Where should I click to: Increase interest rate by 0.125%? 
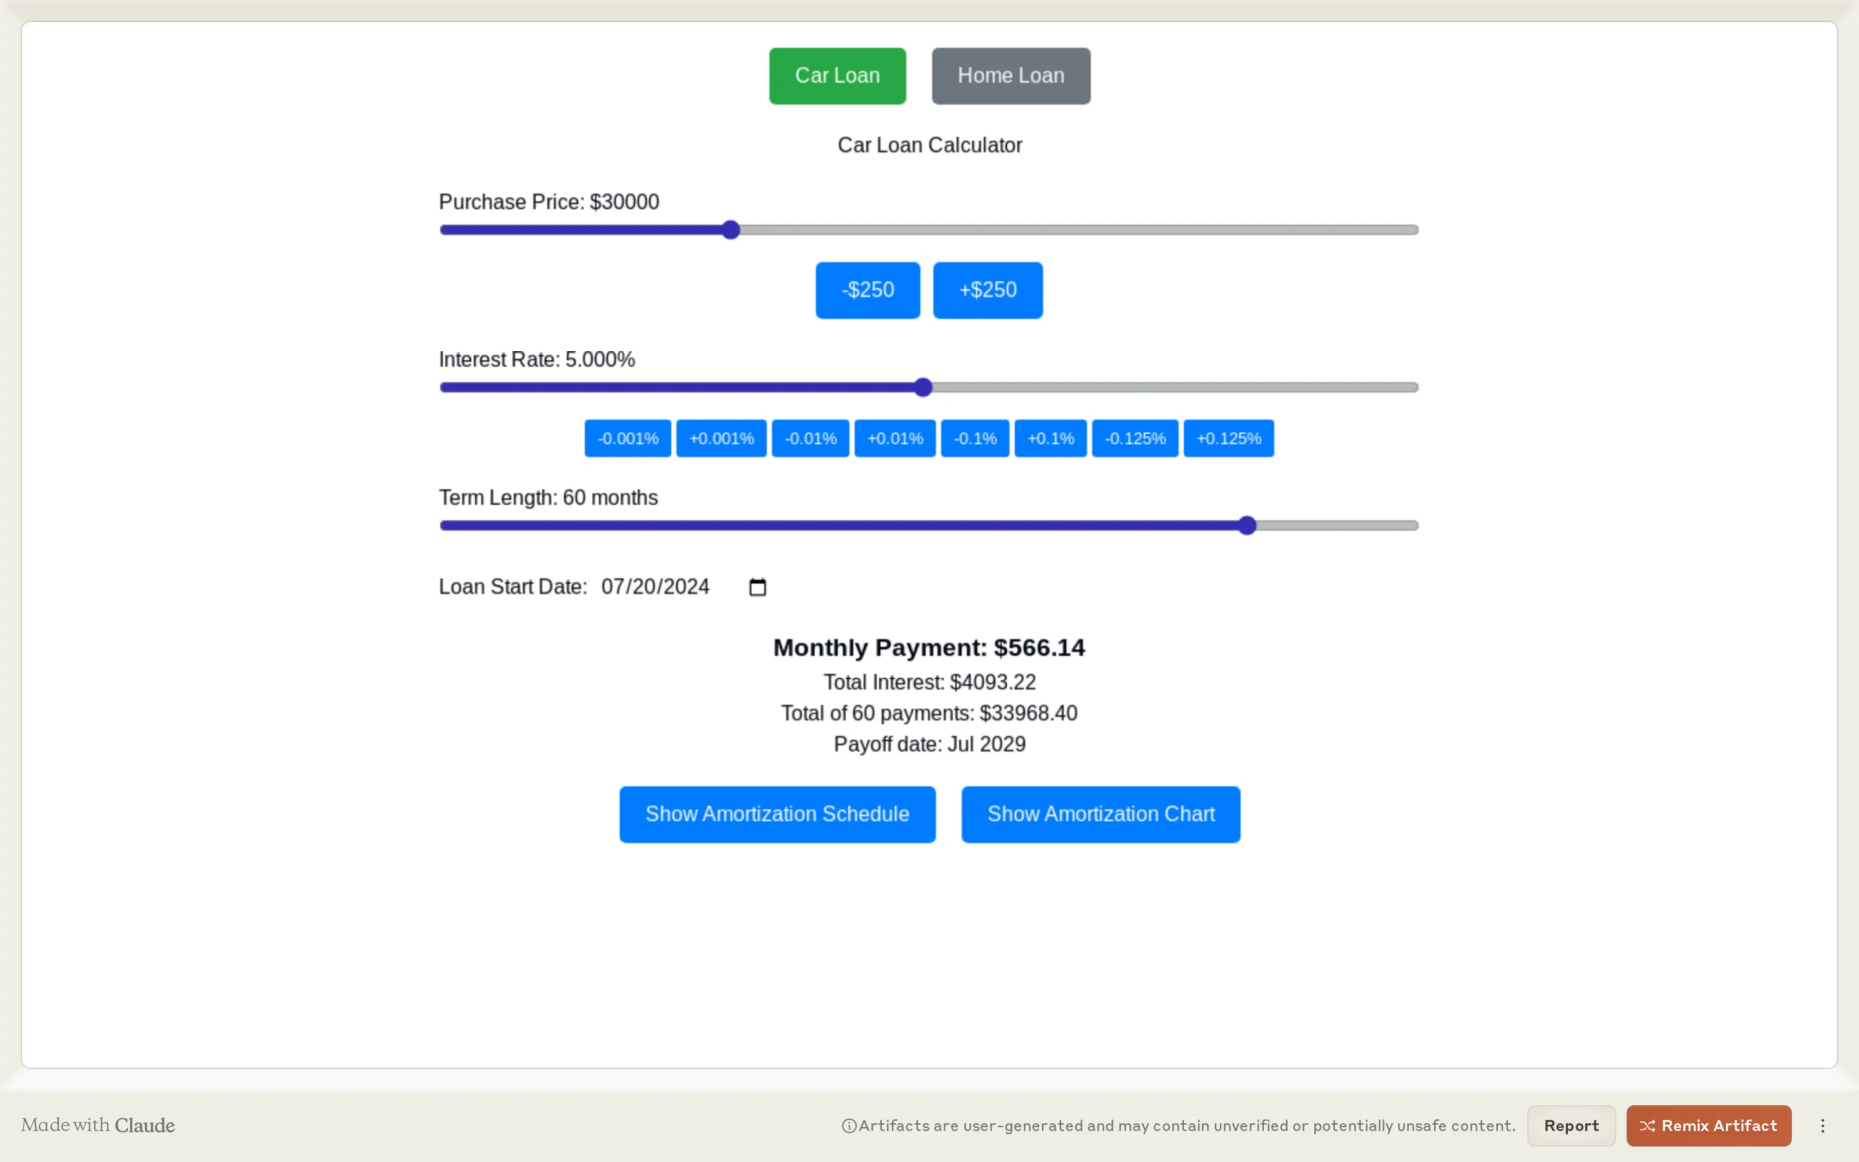pos(1229,438)
